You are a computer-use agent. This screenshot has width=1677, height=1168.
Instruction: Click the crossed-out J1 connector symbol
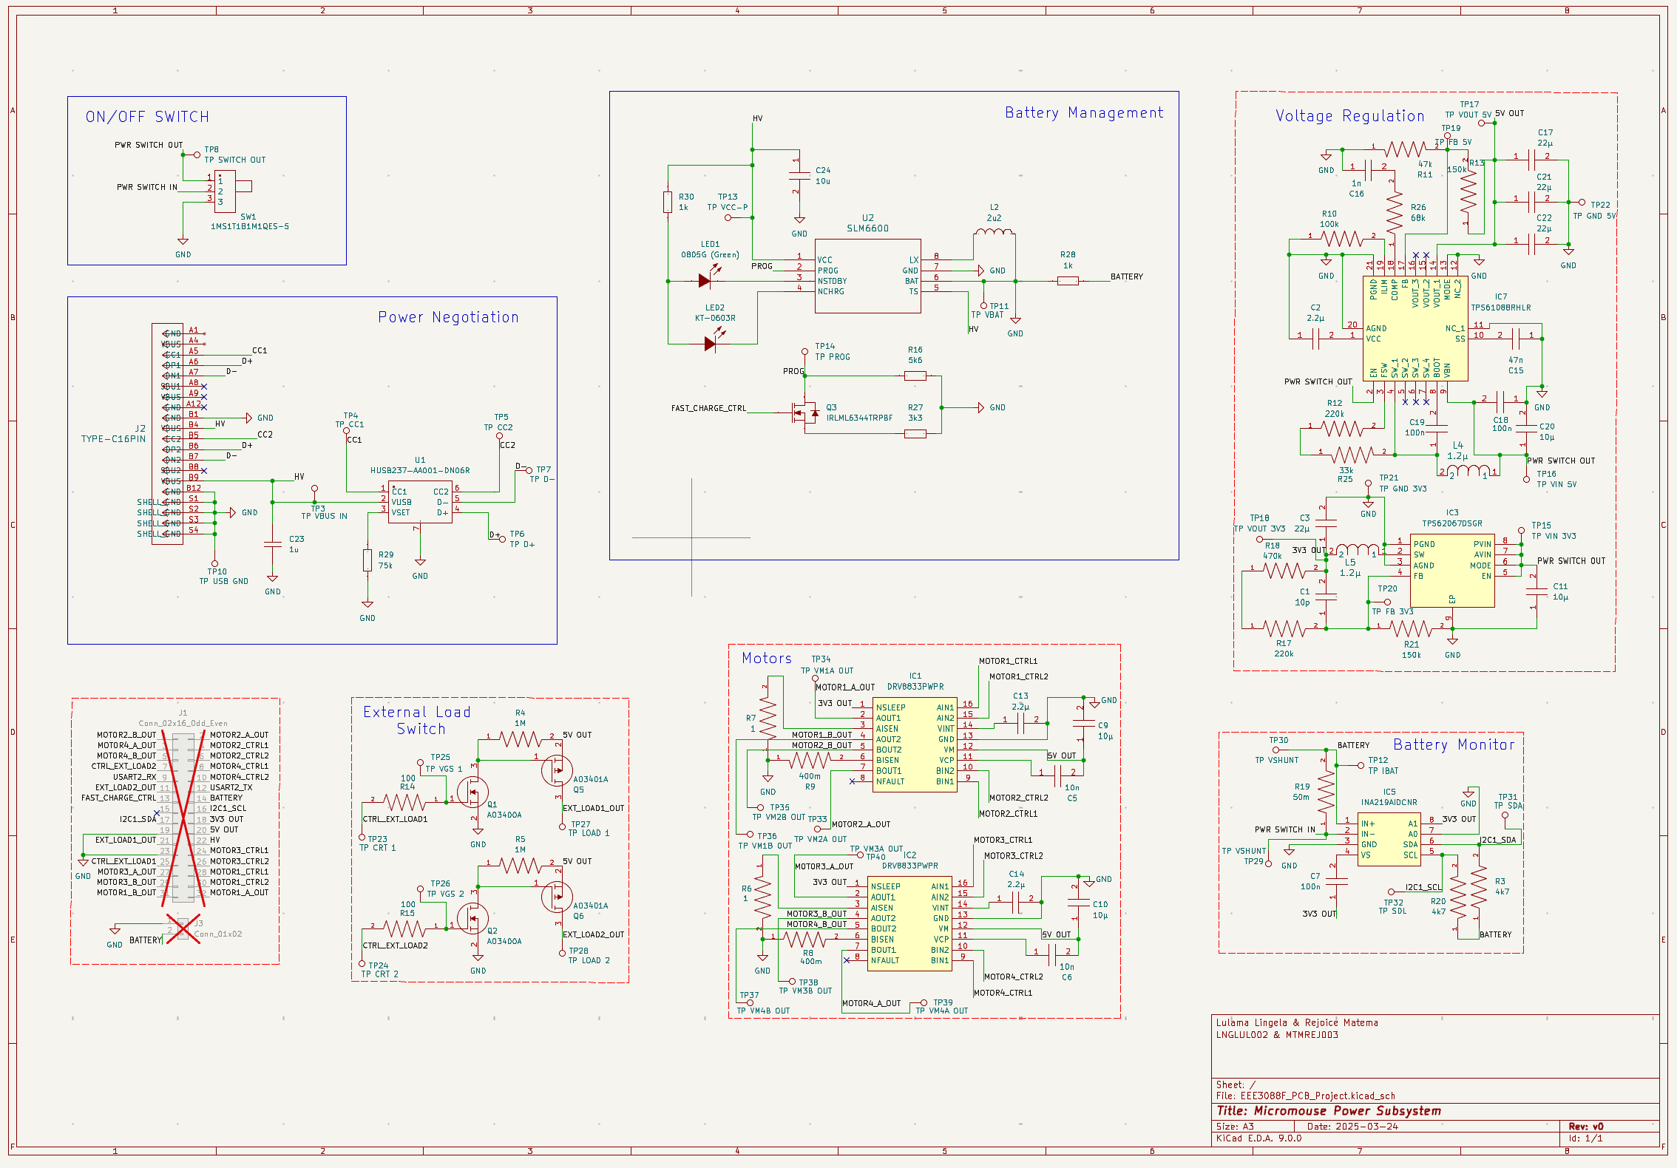point(183,816)
